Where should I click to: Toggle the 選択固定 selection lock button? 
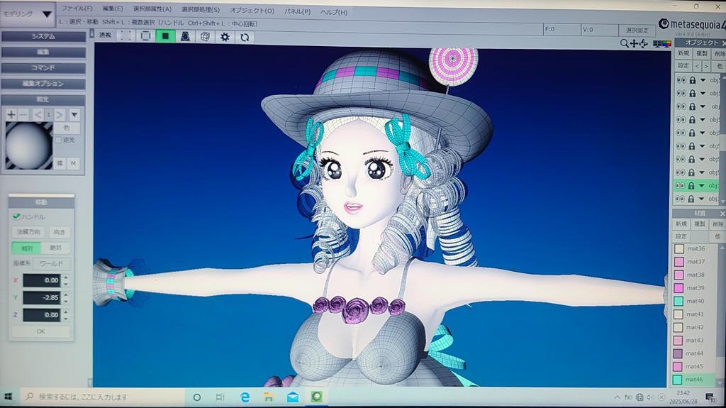[x=637, y=30]
